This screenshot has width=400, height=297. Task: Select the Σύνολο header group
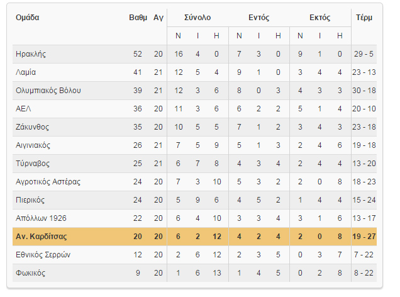pyautogui.click(x=197, y=18)
